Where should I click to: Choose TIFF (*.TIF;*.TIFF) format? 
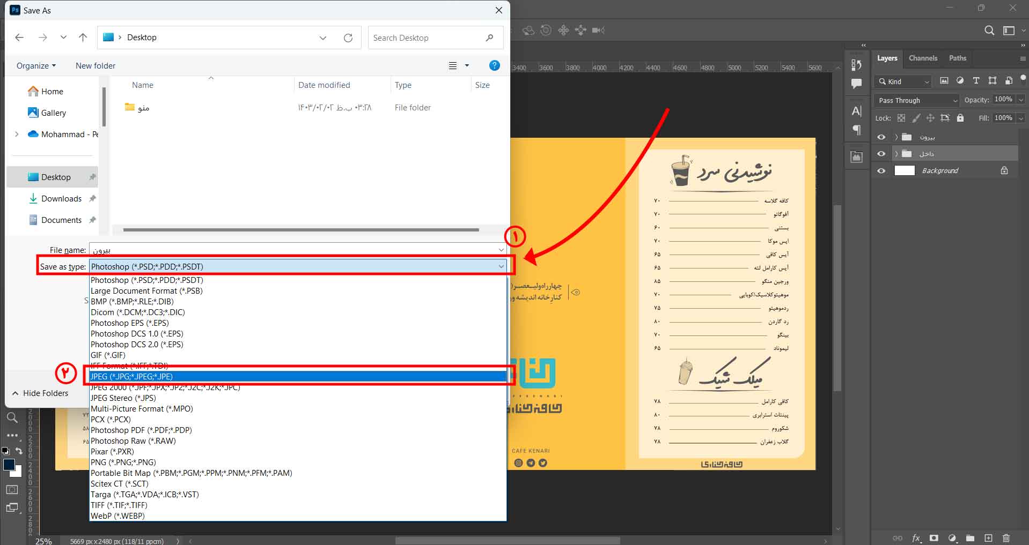click(x=298, y=505)
